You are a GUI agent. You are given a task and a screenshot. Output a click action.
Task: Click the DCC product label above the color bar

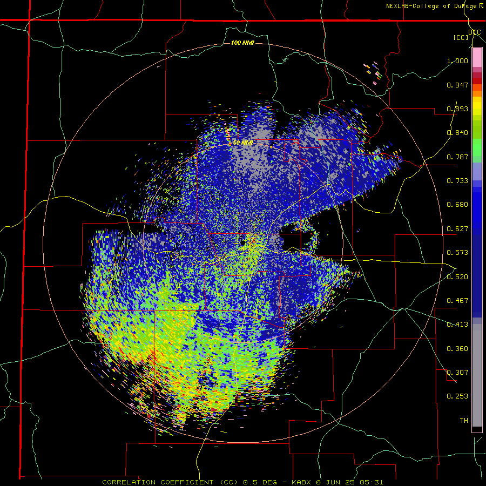[x=474, y=32]
